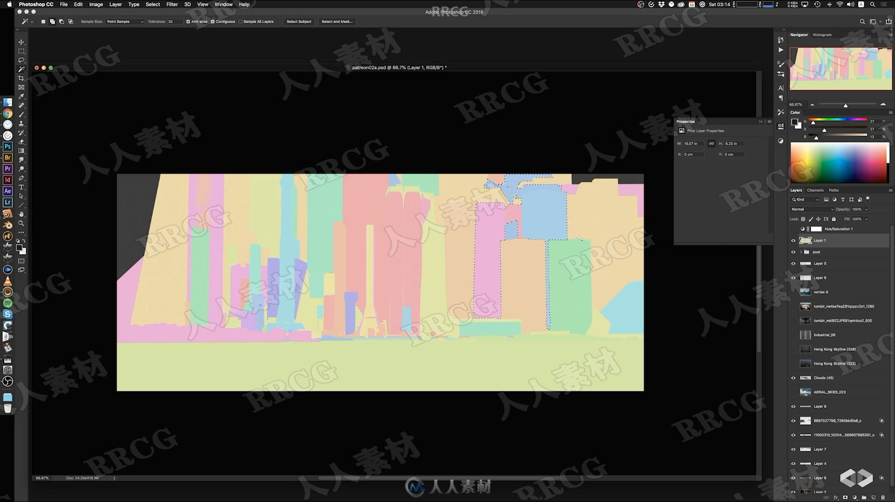The height and width of the screenshot is (502, 895).
Task: Enable Sample All Layers checkbox
Action: pyautogui.click(x=241, y=21)
